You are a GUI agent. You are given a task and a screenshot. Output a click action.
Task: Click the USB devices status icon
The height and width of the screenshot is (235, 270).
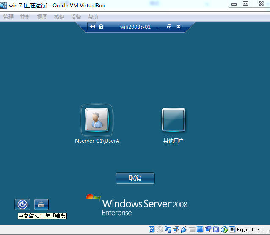[x=184, y=229]
